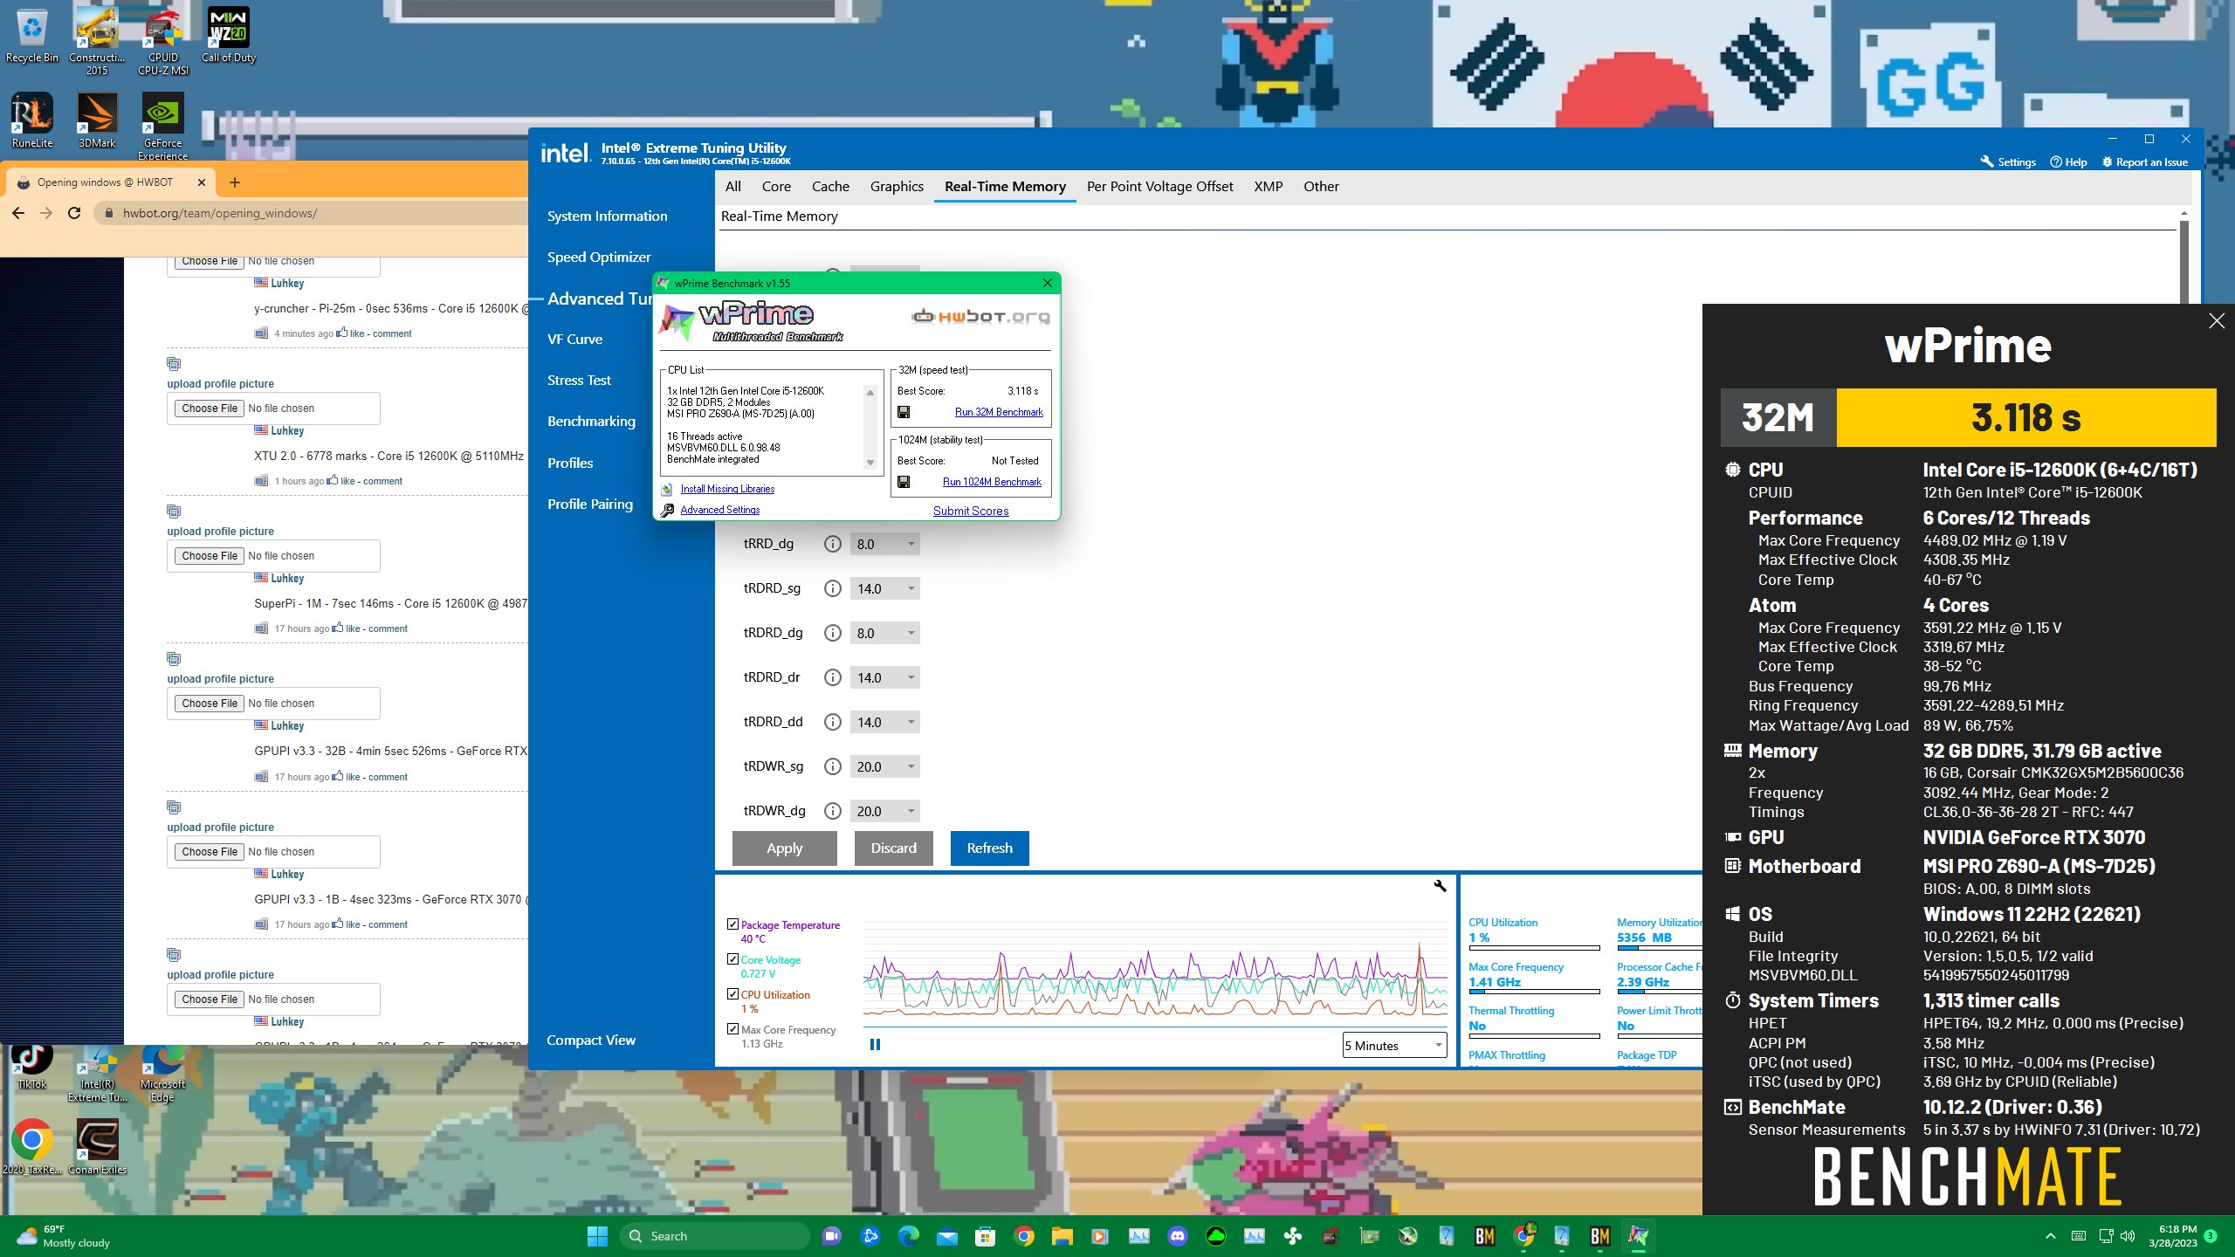Launch 3DMark desktop shortcut
The width and height of the screenshot is (2235, 1257).
click(x=97, y=120)
